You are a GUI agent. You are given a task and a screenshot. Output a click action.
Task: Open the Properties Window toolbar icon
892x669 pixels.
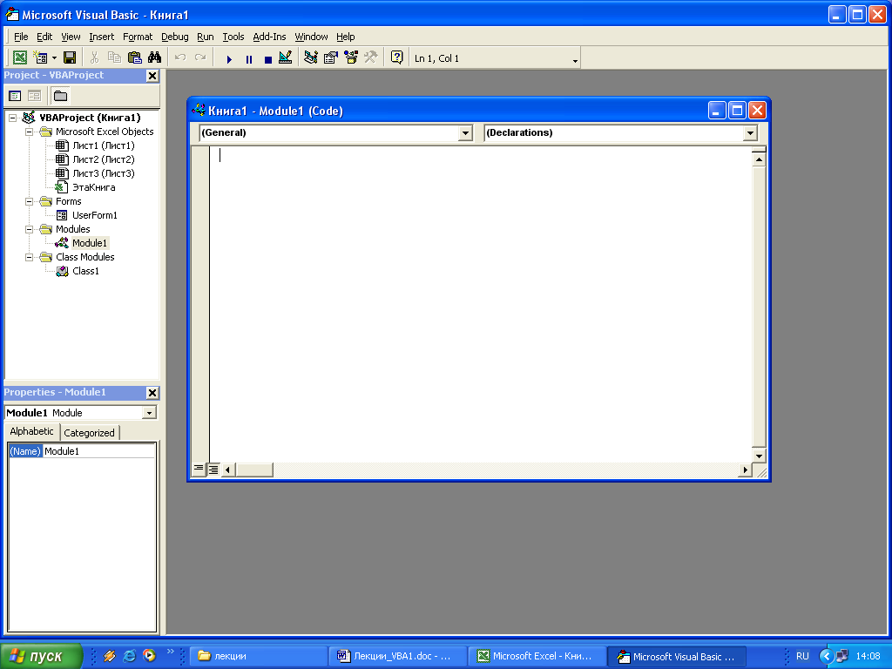(x=330, y=57)
